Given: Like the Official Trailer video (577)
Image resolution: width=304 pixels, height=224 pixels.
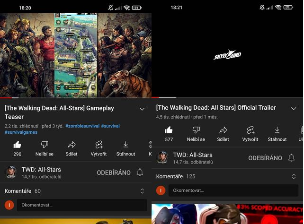Looking at the screenshot, I should coord(169,130).
